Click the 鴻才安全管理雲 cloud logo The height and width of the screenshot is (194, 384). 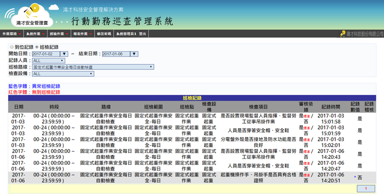[32, 15]
